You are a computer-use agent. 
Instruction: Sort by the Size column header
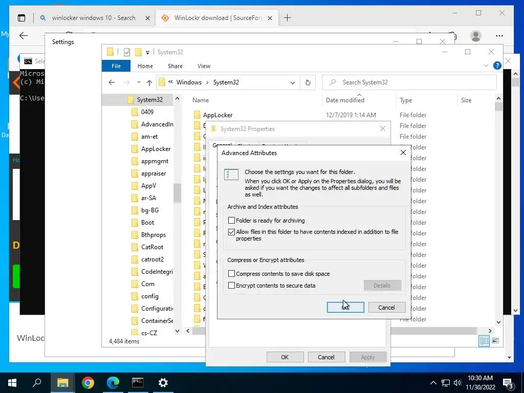pos(466,100)
